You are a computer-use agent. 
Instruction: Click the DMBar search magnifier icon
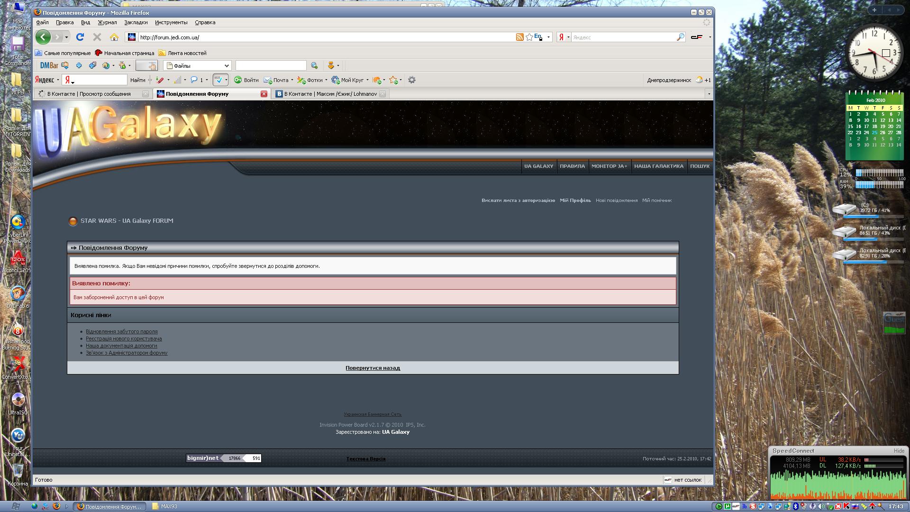point(314,65)
